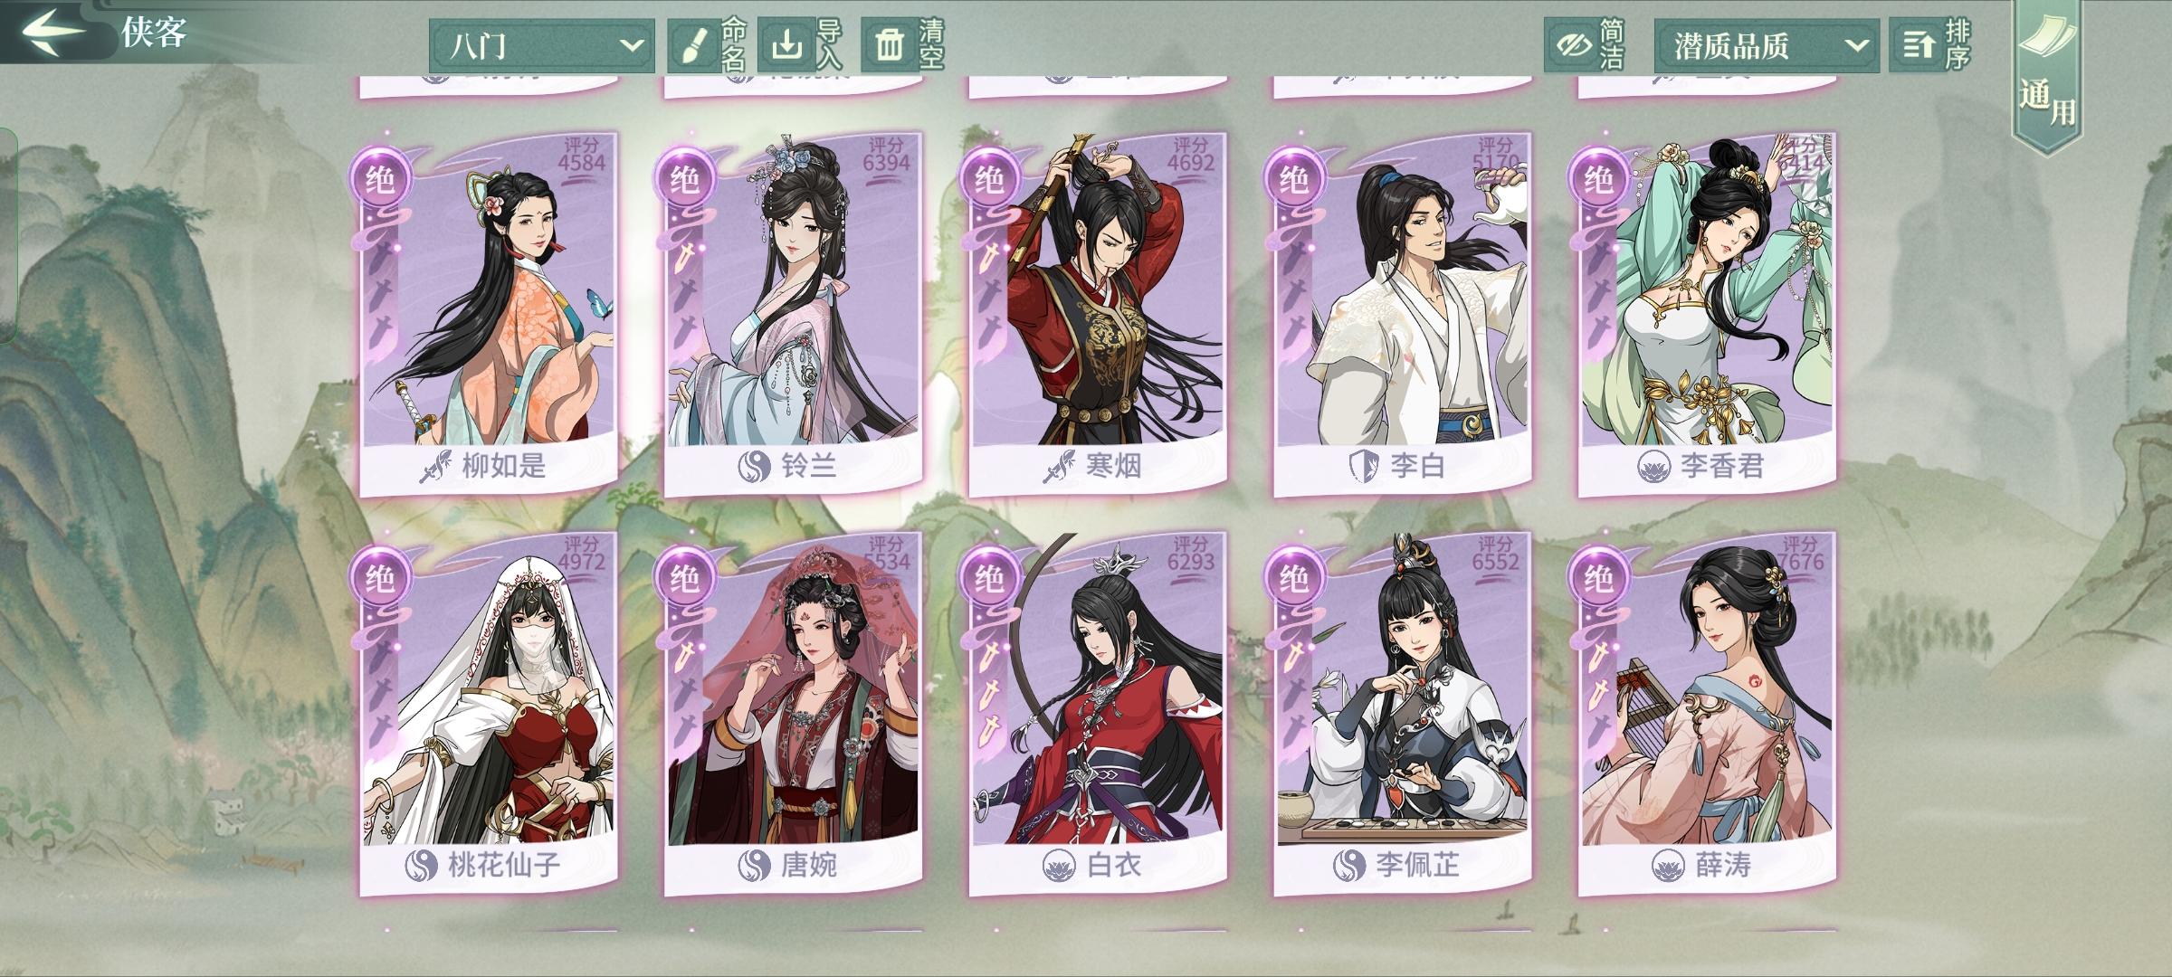Viewport: 2172px width, 977px height.
Task: Click the shield icon next to 李白
Action: click(1361, 467)
